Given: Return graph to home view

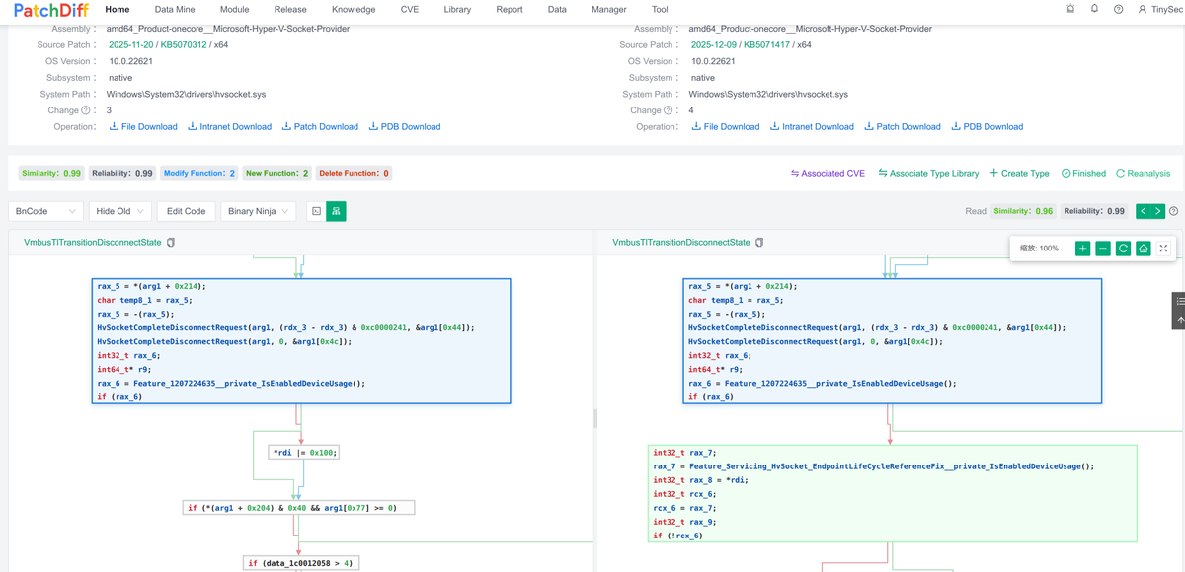Looking at the screenshot, I should [1143, 249].
